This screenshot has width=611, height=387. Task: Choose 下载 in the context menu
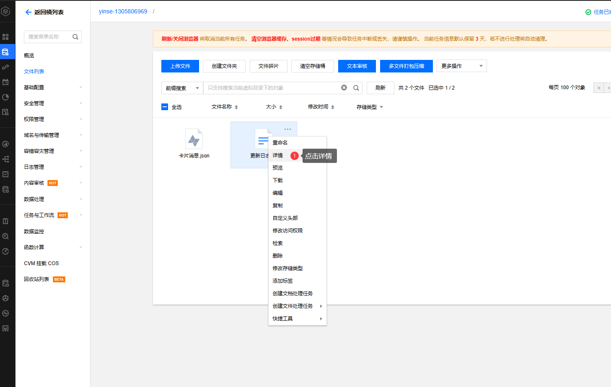(278, 181)
